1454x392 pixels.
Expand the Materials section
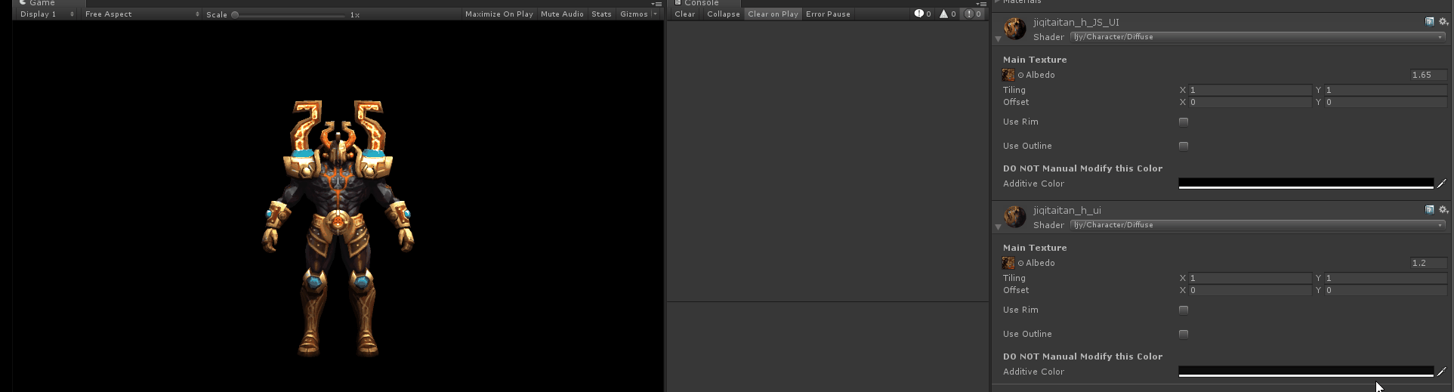pos(997,2)
